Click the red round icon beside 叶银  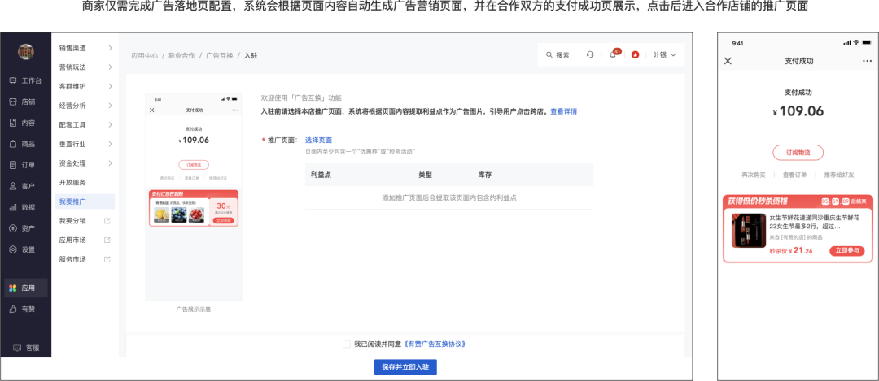tap(635, 54)
